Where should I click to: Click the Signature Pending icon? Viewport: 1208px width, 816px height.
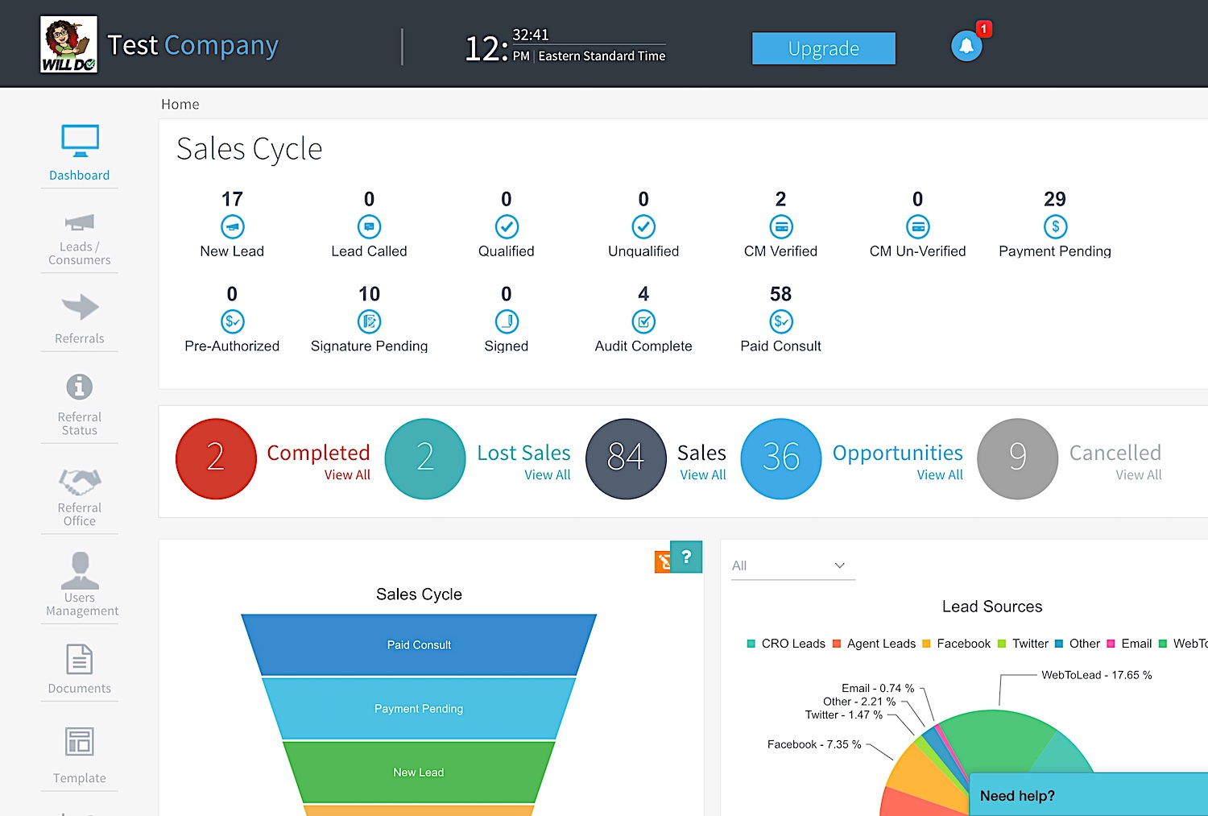tap(369, 322)
